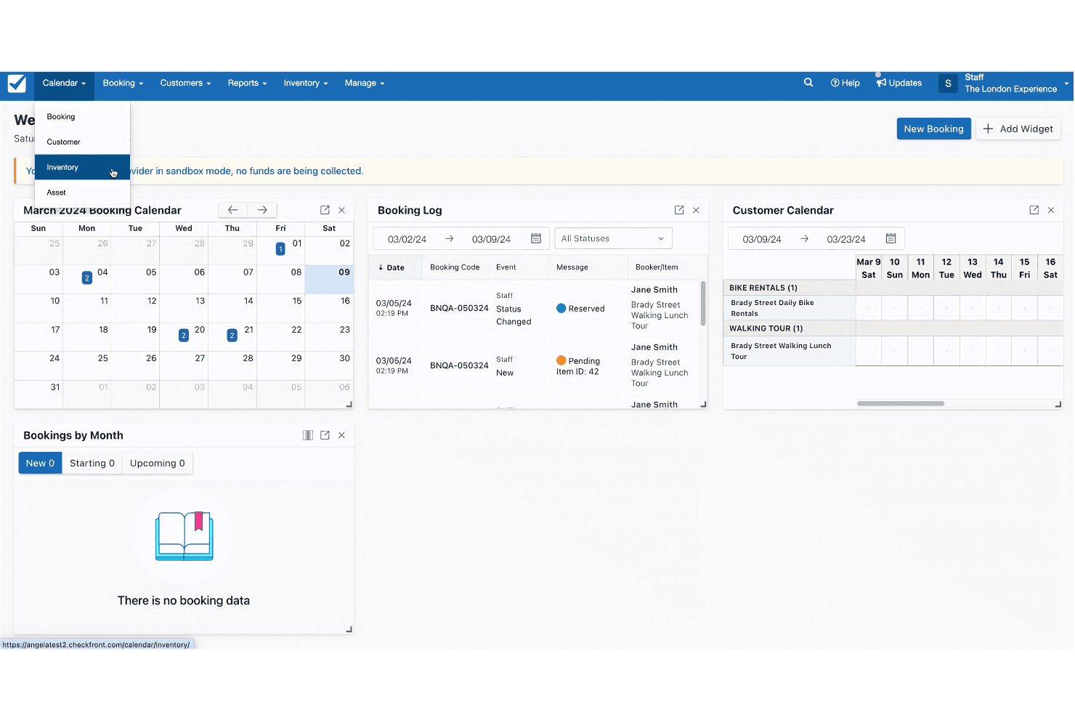
Task: Select Booking in the Calendar dropdown
Action: [x=82, y=117]
